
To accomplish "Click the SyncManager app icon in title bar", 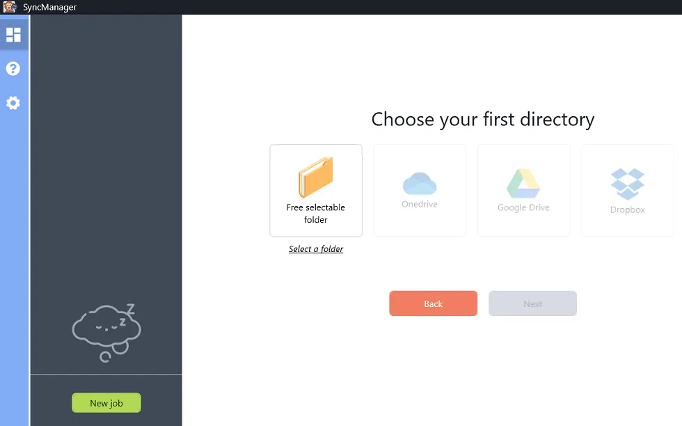I will [x=10, y=7].
